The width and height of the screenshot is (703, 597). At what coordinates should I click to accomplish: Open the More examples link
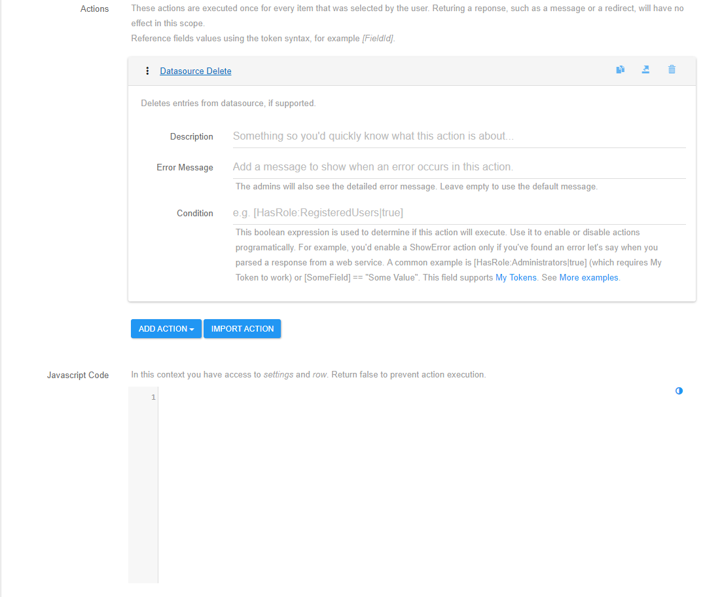pyautogui.click(x=588, y=277)
